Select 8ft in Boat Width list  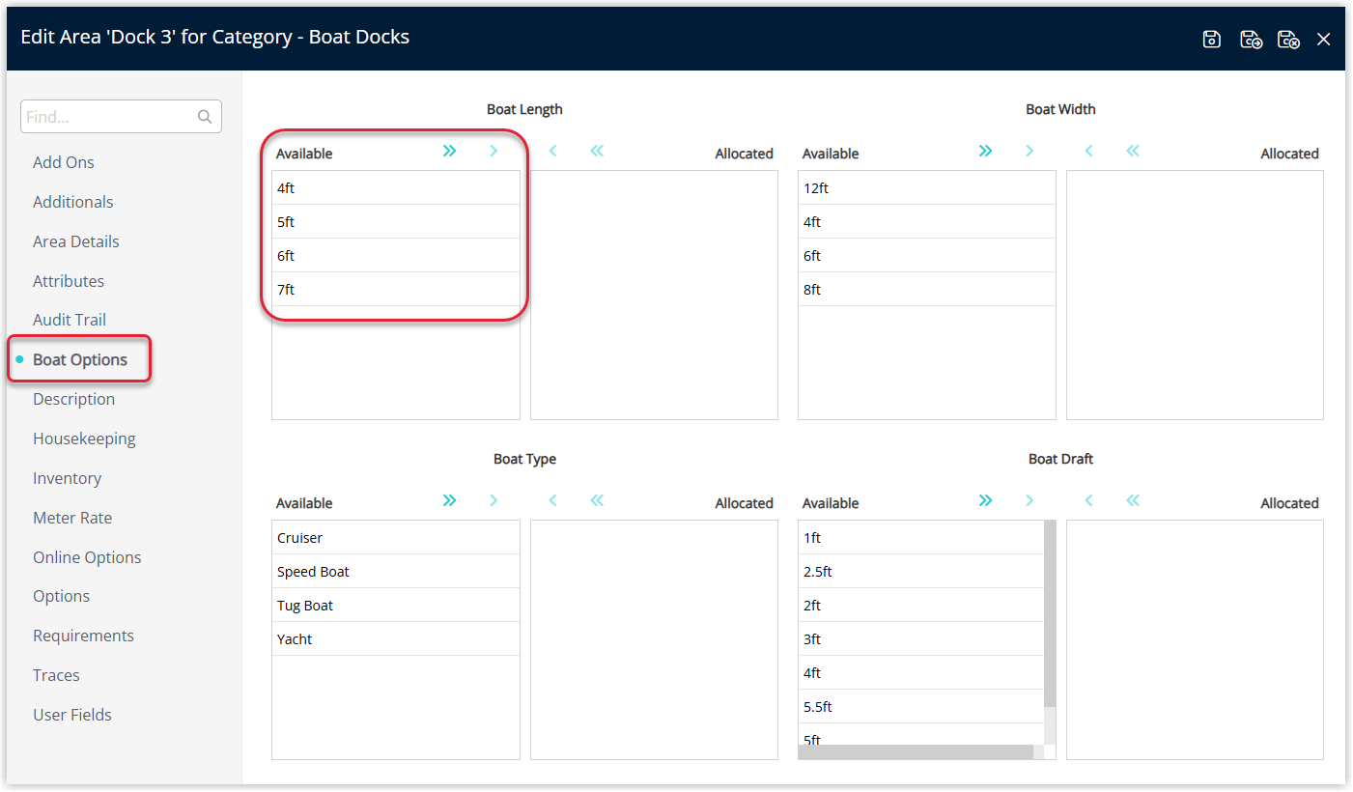pos(927,290)
